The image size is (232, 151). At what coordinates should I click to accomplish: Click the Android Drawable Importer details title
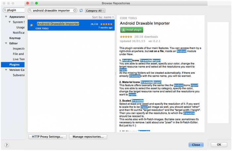click(x=145, y=23)
